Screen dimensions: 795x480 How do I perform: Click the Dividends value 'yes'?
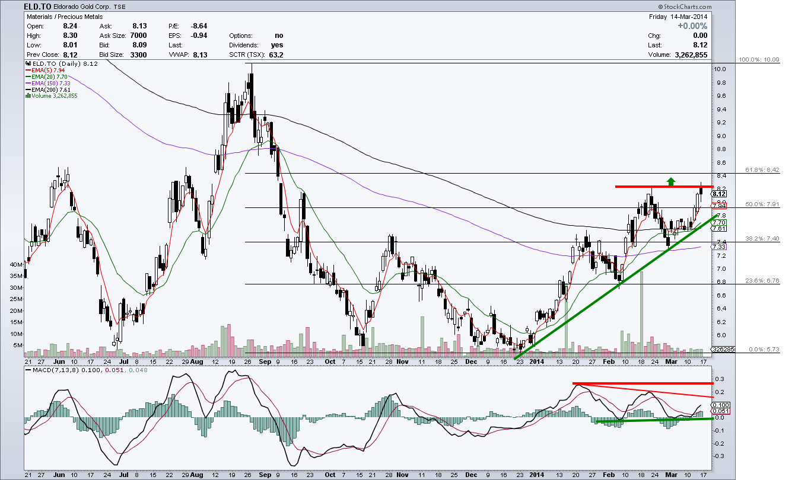click(x=277, y=45)
